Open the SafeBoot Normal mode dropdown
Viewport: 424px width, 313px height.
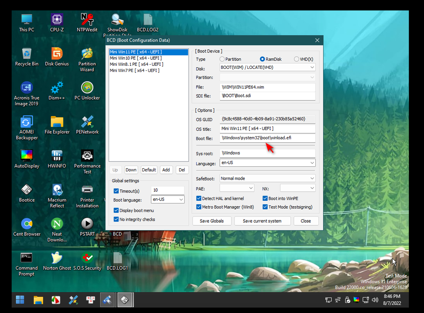point(268,178)
